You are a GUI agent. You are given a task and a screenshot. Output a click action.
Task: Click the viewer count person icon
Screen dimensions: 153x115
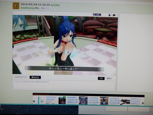coord(109,15)
